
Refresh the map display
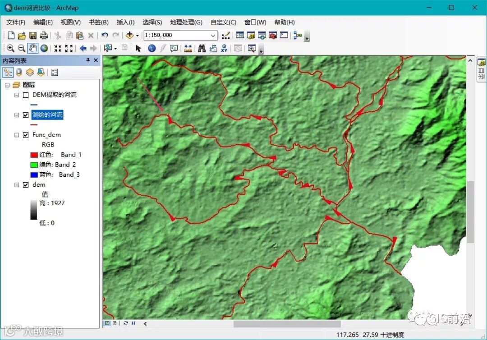[x=125, y=323]
